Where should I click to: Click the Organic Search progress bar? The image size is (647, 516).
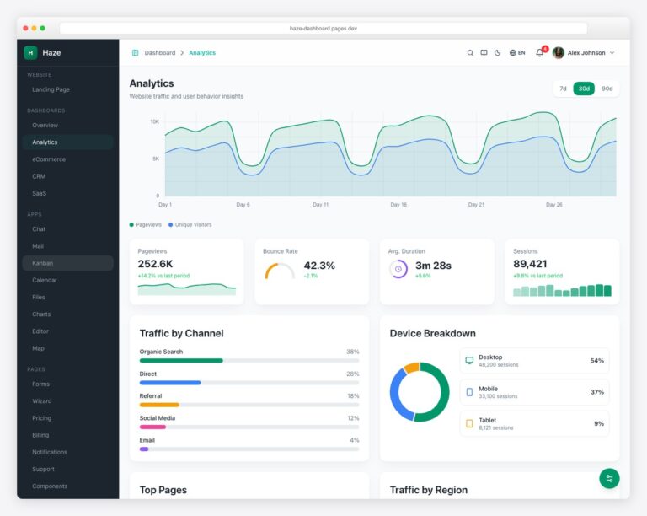tap(249, 361)
